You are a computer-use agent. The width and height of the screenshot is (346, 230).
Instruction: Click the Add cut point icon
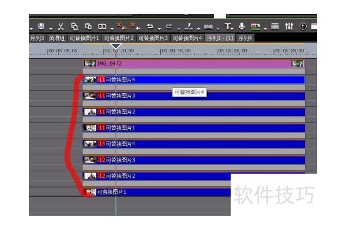tap(189, 26)
